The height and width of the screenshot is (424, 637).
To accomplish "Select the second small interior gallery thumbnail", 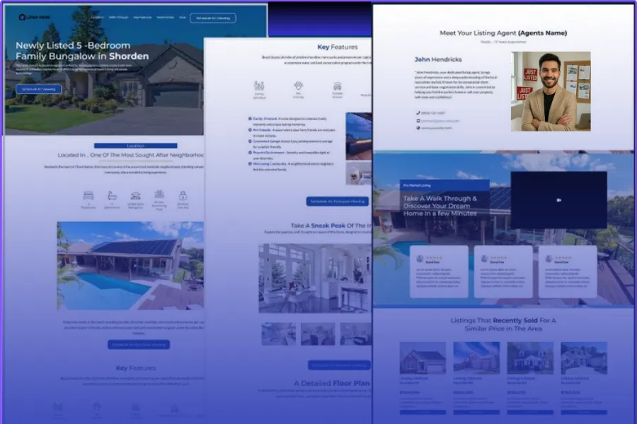I will (318, 334).
